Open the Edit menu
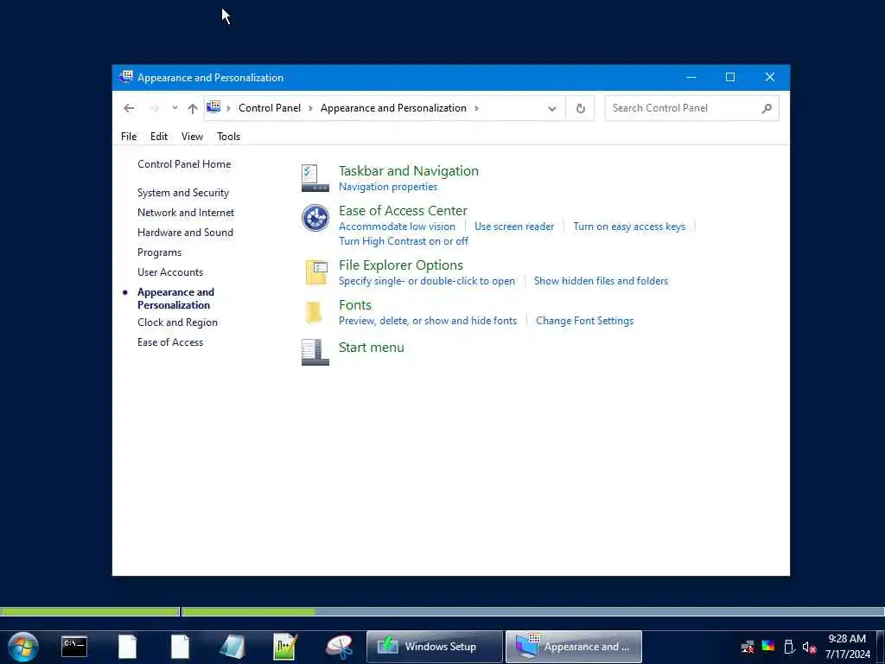The image size is (885, 664). [159, 136]
